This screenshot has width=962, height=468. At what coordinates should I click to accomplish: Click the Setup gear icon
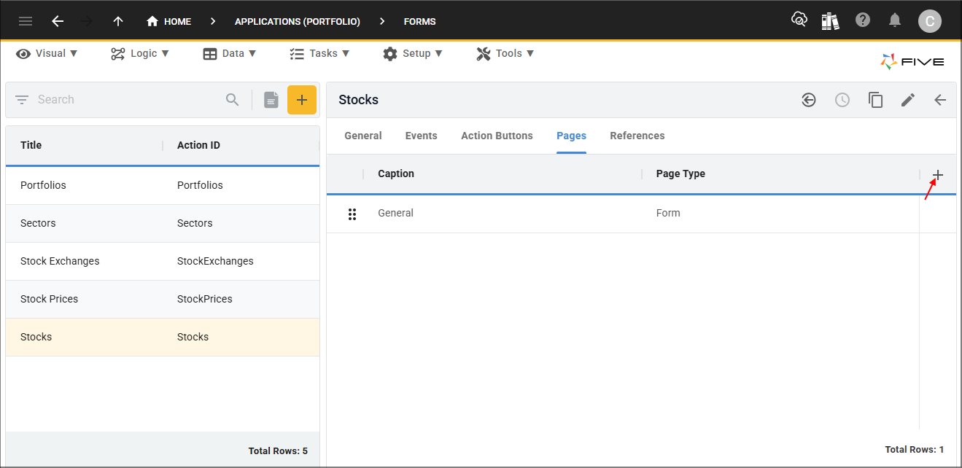click(x=390, y=53)
